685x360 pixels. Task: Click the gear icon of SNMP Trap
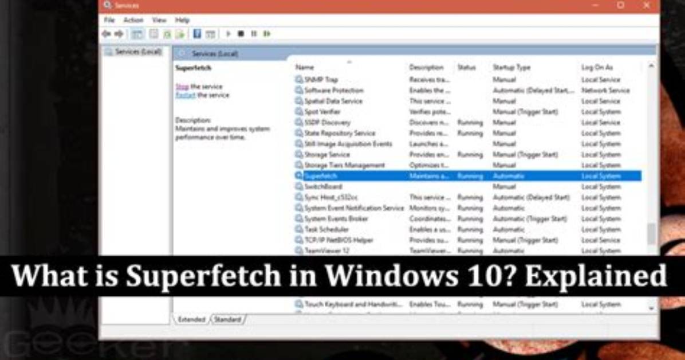pos(299,79)
